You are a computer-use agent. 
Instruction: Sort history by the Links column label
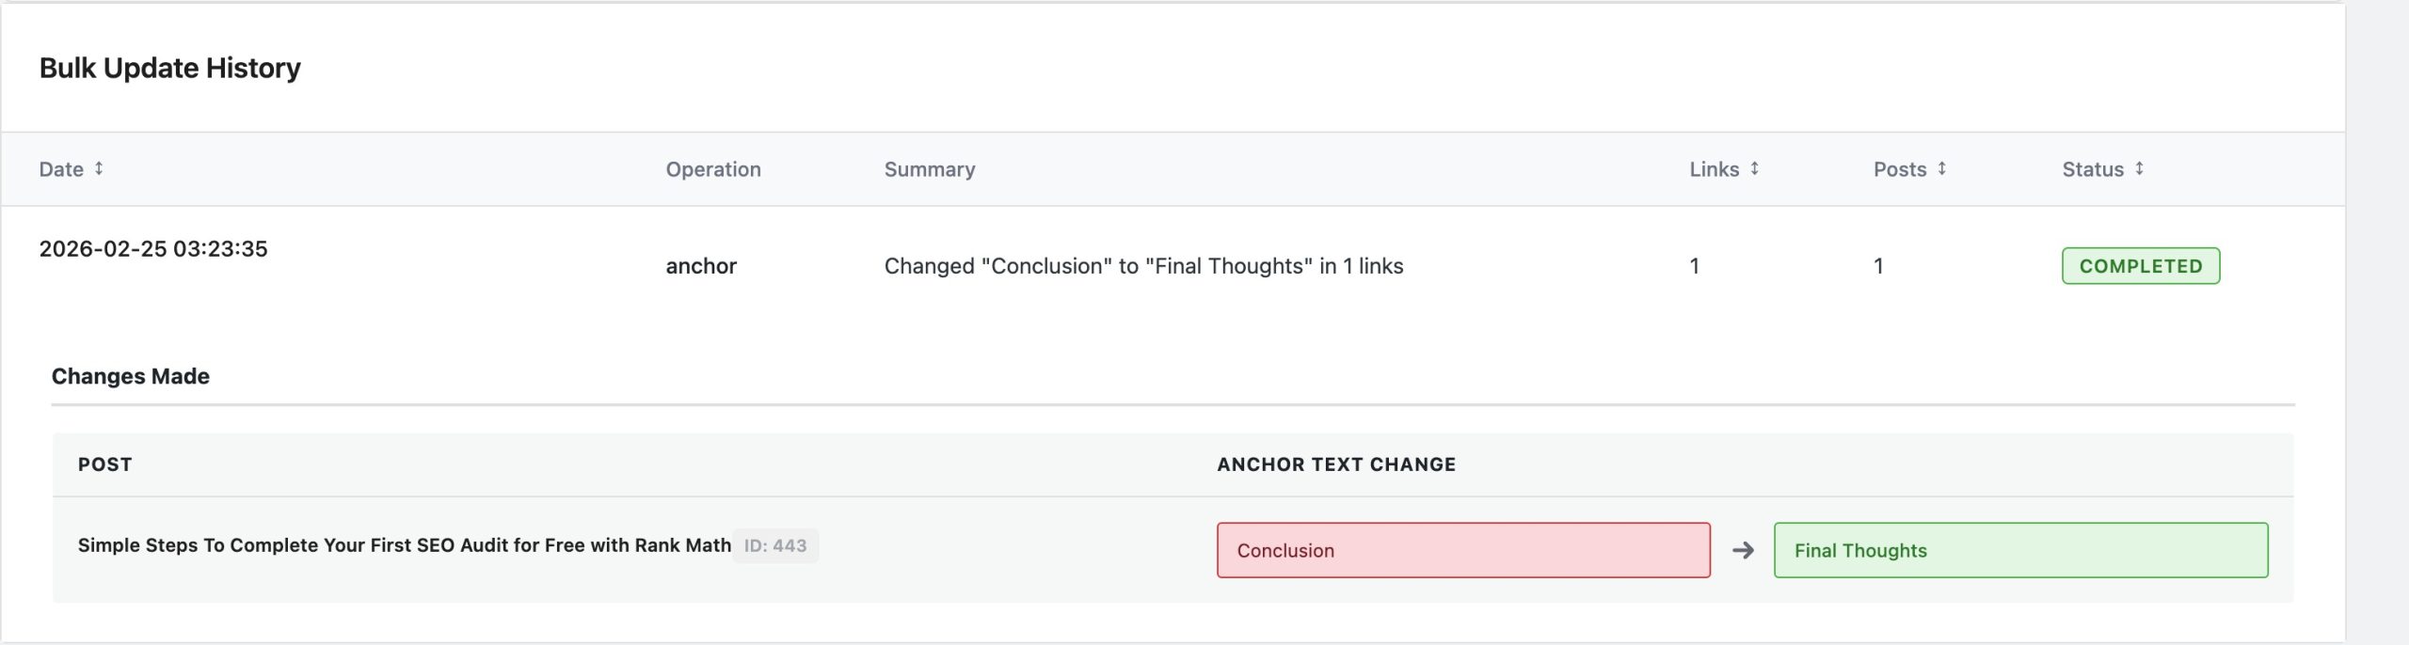[x=1714, y=169]
